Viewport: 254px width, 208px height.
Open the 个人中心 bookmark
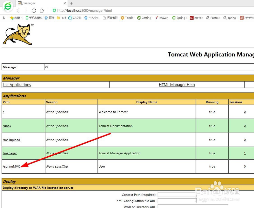tap(92, 18)
